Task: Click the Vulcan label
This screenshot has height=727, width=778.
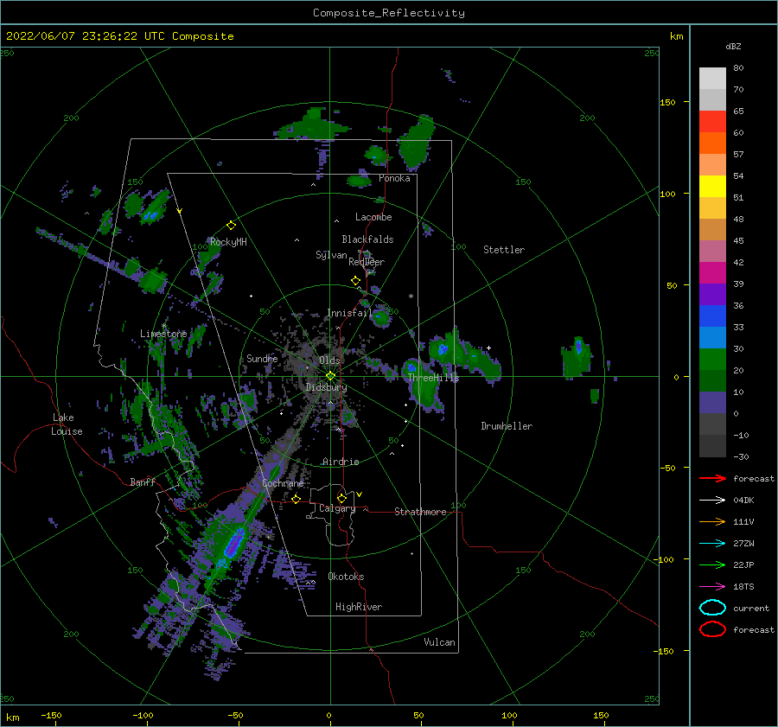Action: click(x=440, y=642)
